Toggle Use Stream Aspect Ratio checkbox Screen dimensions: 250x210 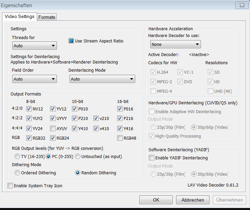pyautogui.click(x=71, y=41)
